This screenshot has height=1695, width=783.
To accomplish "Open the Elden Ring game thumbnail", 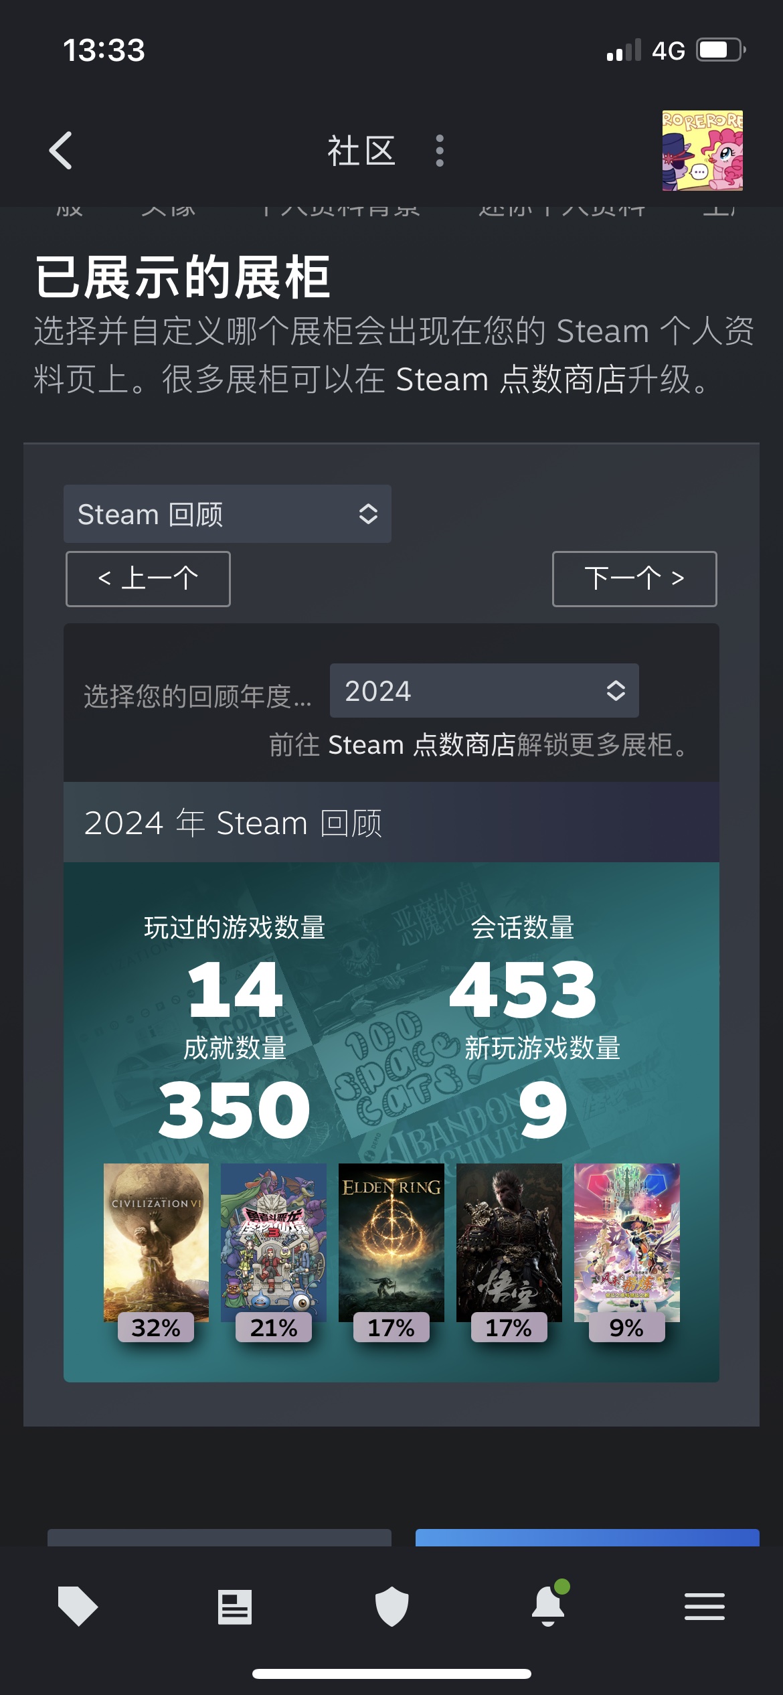I will click(391, 1242).
